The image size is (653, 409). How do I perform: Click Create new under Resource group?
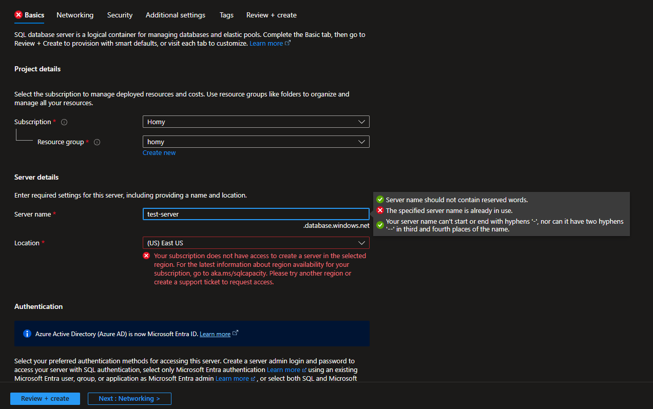159,152
